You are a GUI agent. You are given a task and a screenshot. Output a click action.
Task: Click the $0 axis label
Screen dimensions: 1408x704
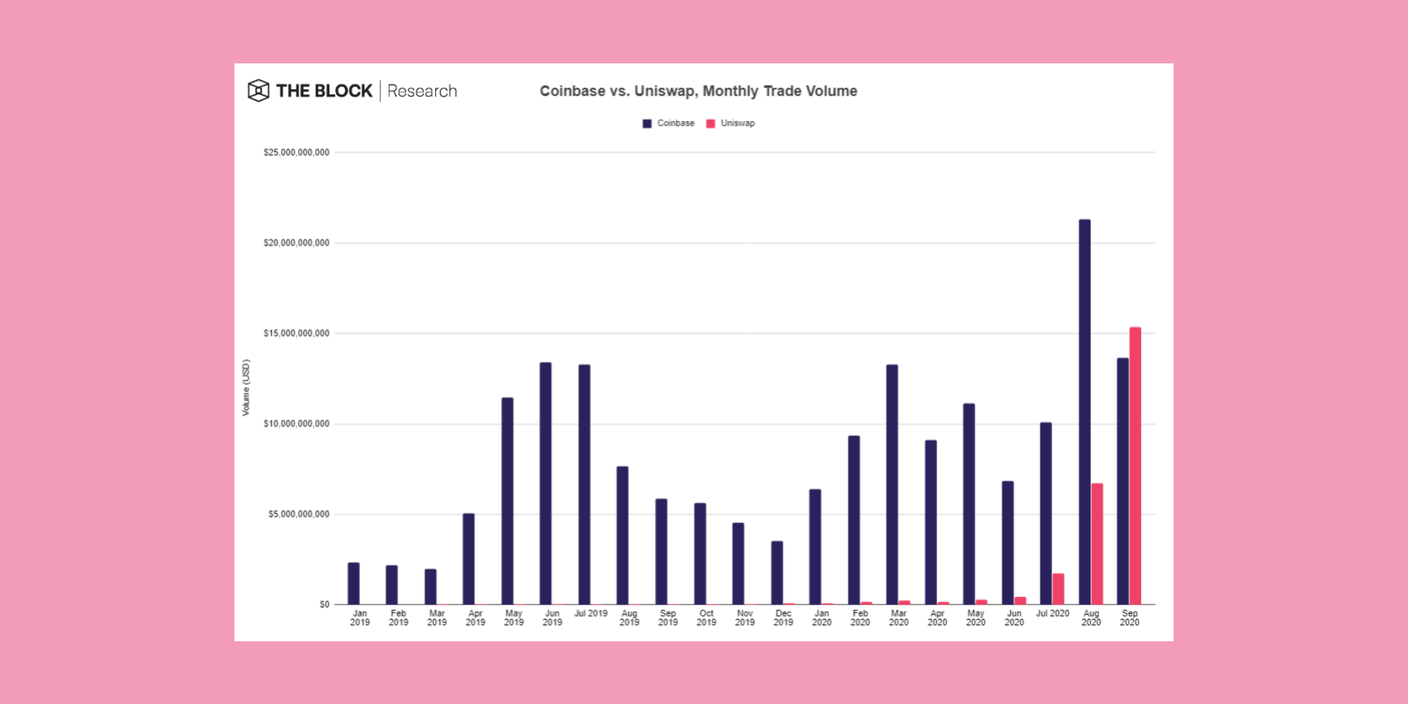pos(325,605)
